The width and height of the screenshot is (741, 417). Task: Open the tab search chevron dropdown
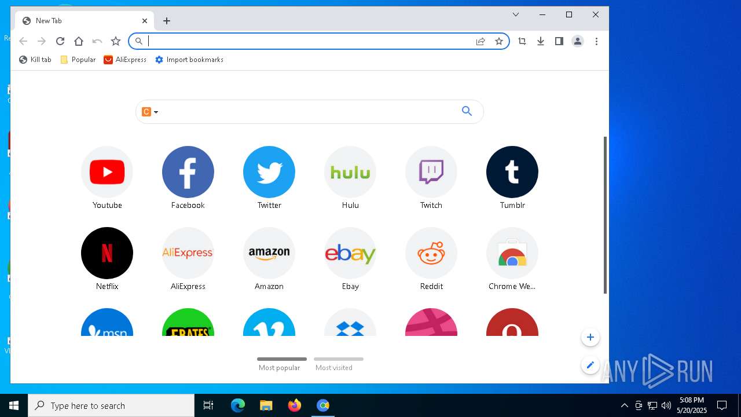(516, 14)
